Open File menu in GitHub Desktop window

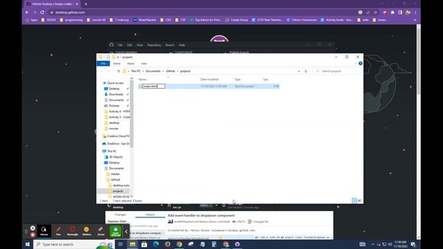click(x=120, y=45)
